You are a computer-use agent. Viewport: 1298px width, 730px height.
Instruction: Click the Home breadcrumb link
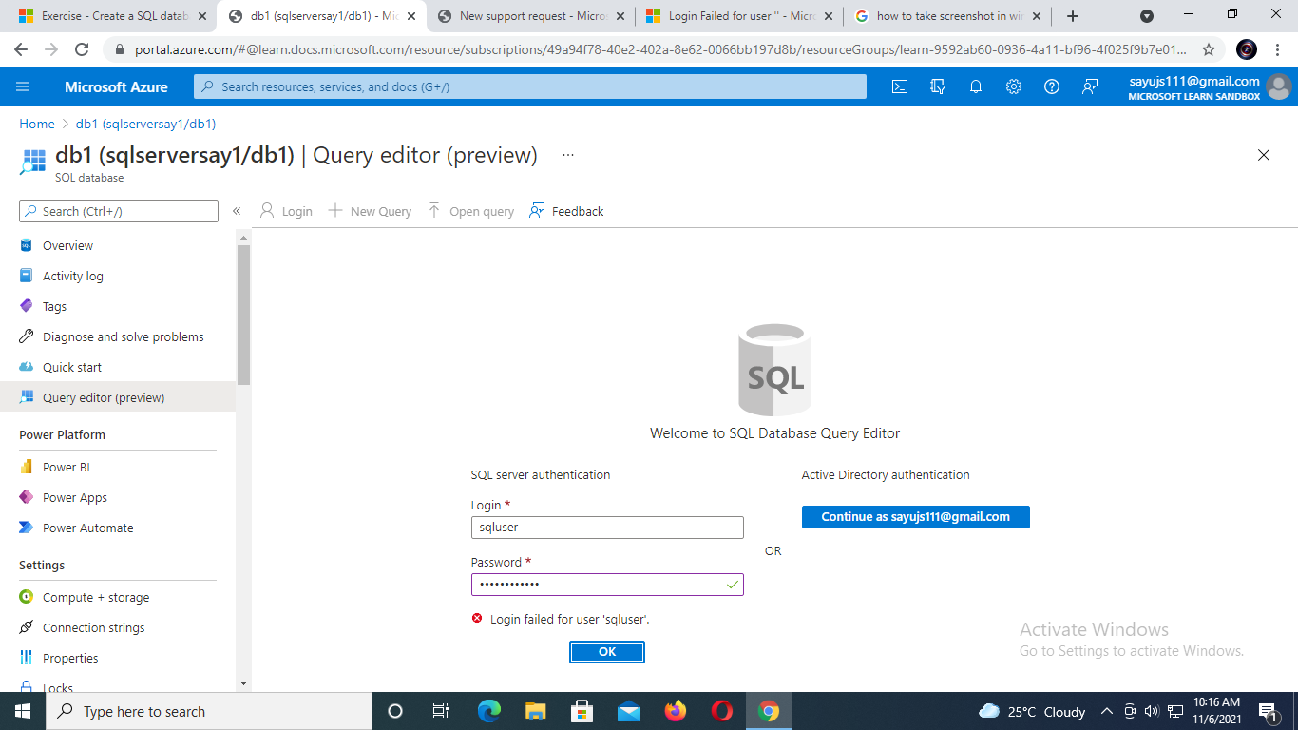click(x=37, y=124)
